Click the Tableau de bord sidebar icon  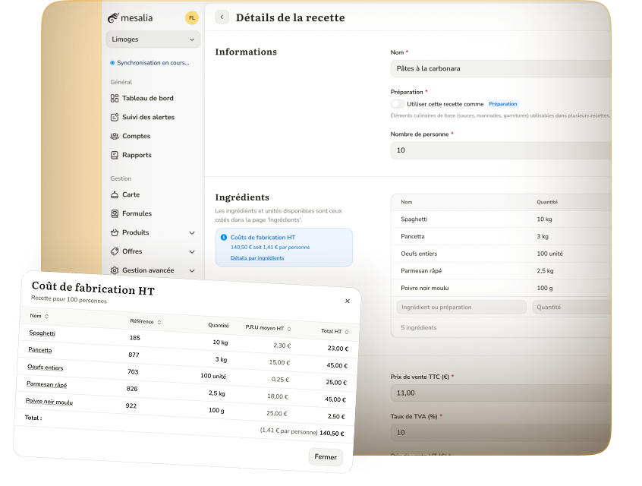click(x=115, y=98)
